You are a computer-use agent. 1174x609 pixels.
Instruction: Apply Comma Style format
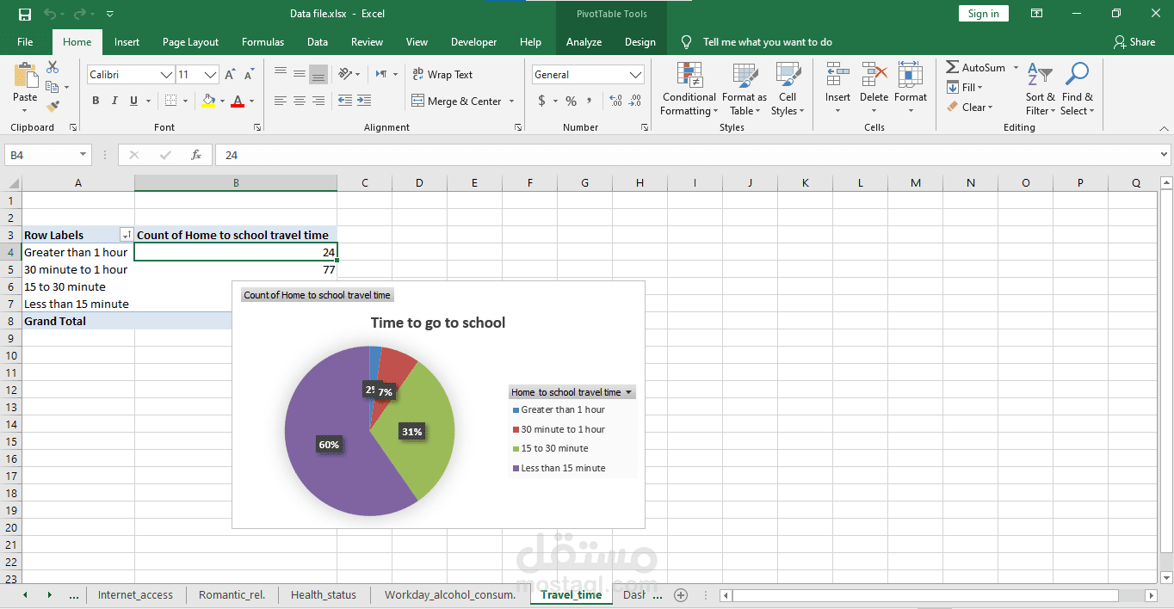pyautogui.click(x=590, y=101)
